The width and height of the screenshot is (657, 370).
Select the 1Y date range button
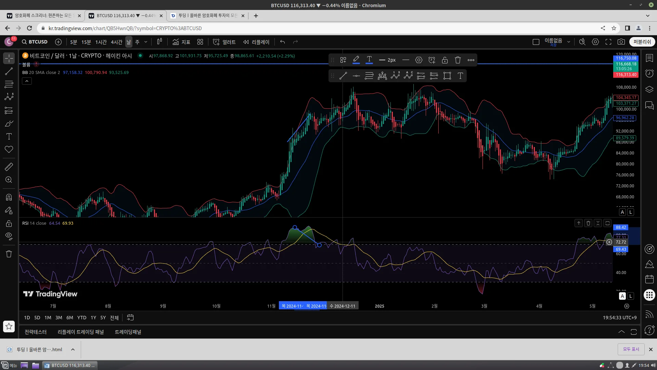(93, 318)
